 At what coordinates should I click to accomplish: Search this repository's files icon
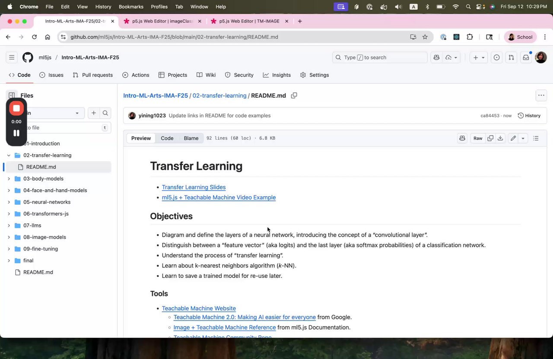pos(105,113)
